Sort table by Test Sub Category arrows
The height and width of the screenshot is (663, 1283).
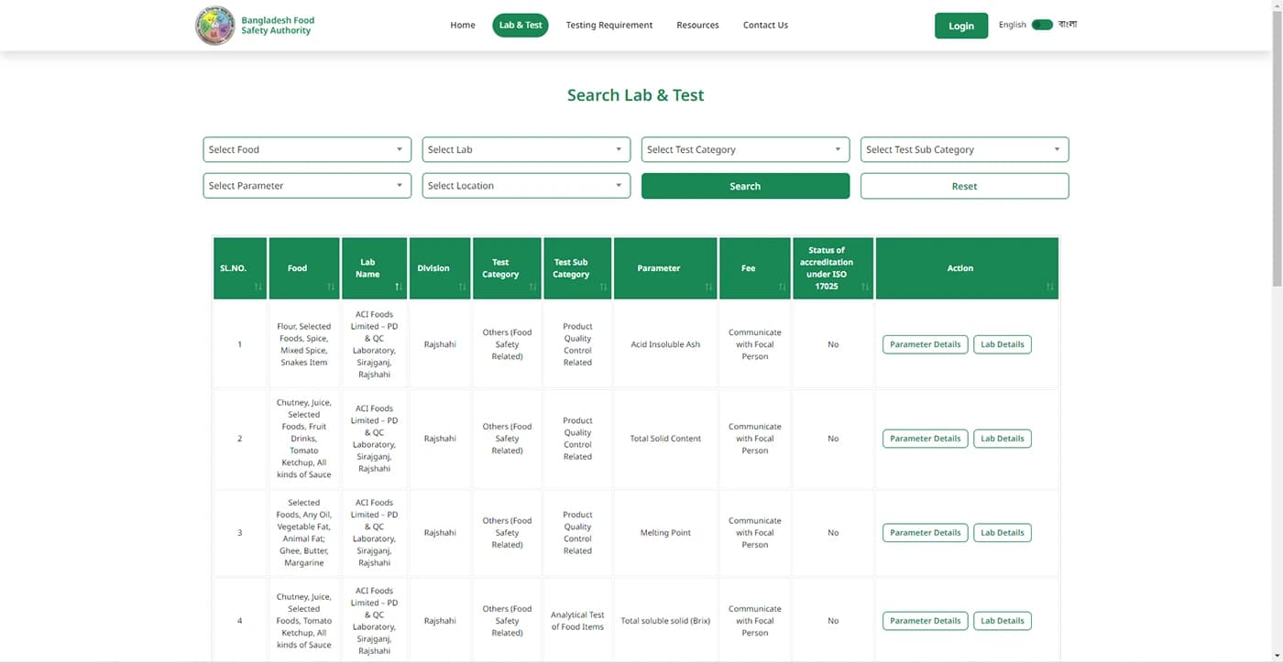603,288
